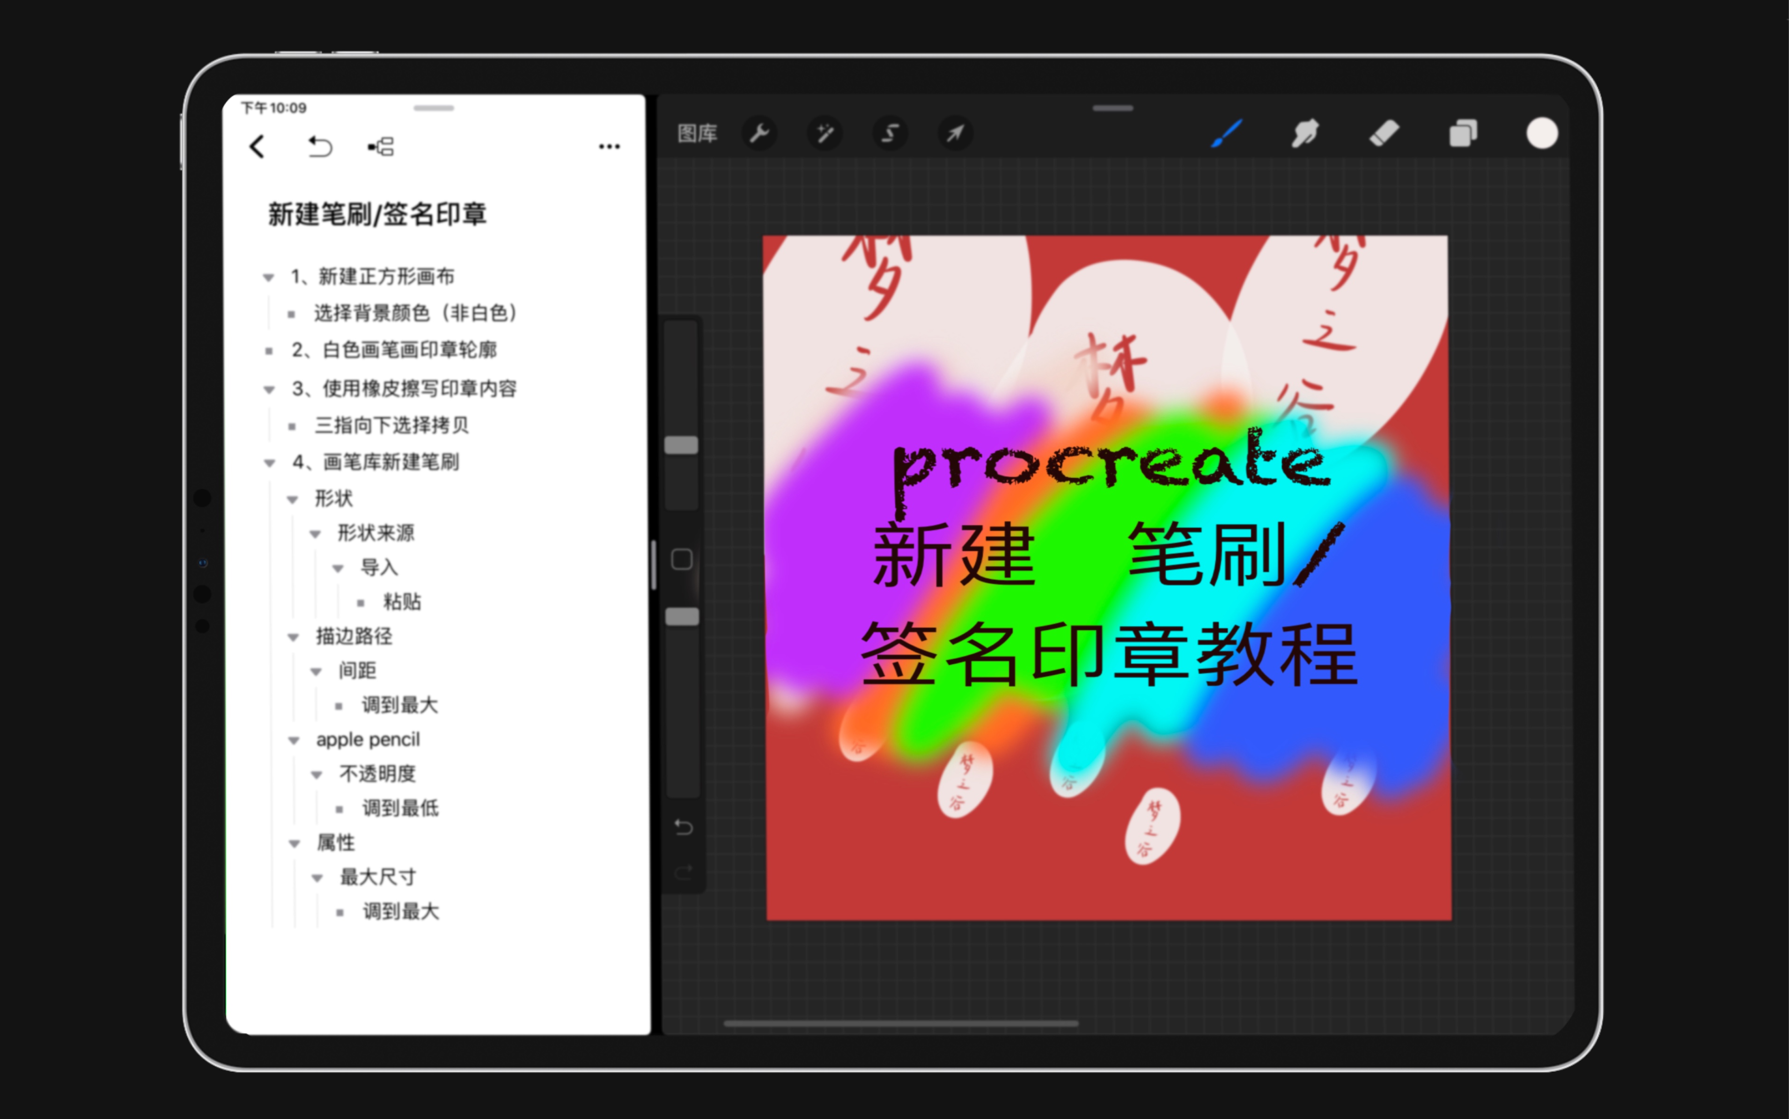The width and height of the screenshot is (1789, 1119).
Task: Click the 4、画笔库新建笔刷 text
Action: pyautogui.click(x=375, y=462)
